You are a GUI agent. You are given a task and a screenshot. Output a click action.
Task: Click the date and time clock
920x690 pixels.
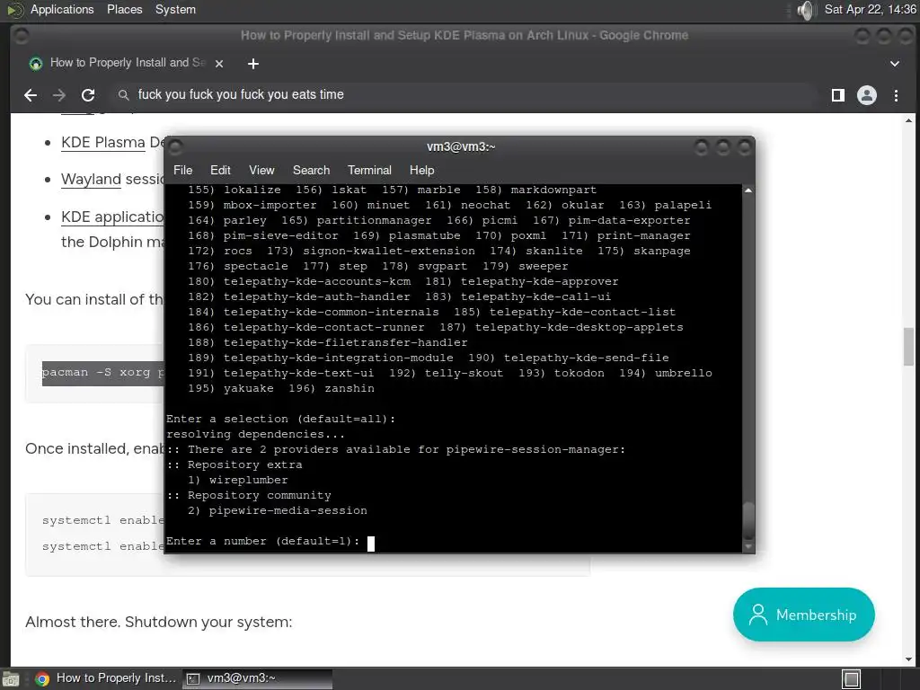[x=870, y=9]
